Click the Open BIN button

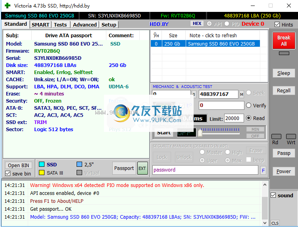click(18, 165)
